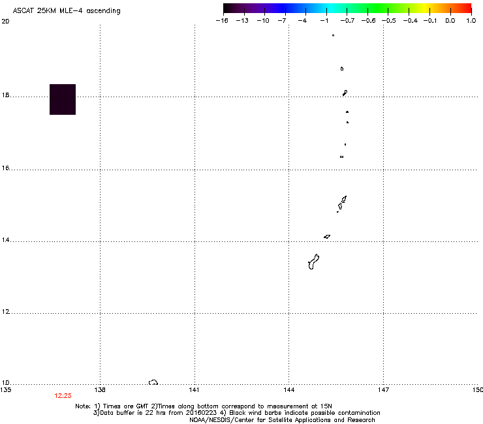Click the -0.4 color scale label

[411, 21]
